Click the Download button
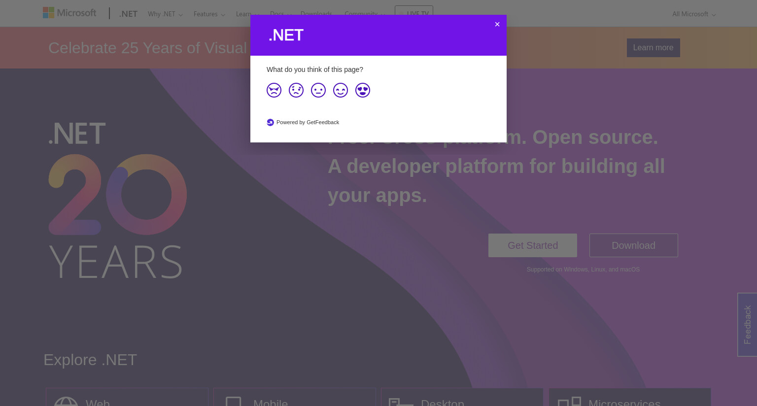757x406 pixels. [x=634, y=245]
